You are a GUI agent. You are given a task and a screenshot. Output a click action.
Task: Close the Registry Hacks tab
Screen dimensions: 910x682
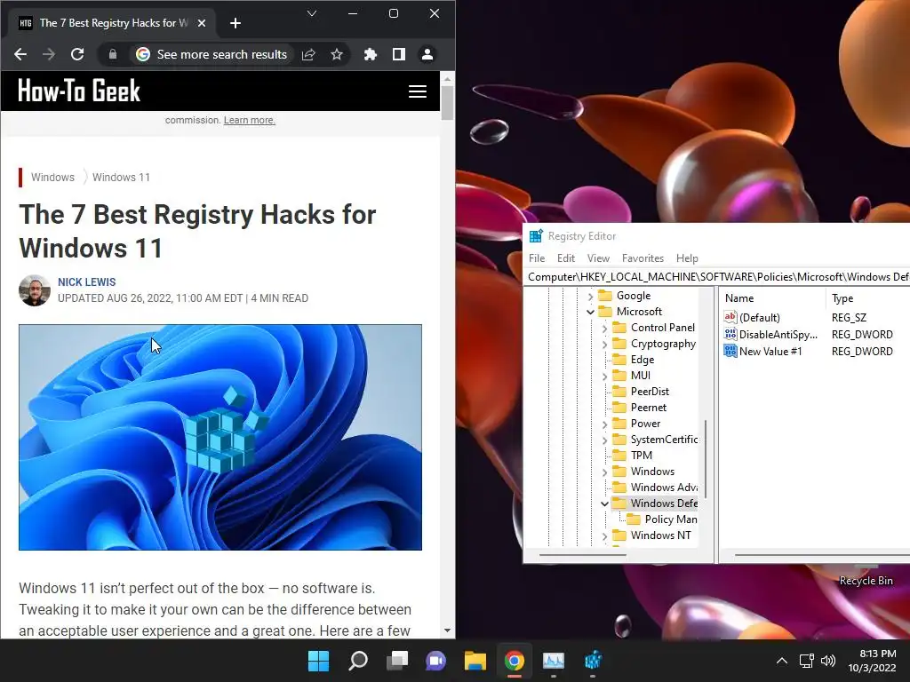(x=202, y=23)
